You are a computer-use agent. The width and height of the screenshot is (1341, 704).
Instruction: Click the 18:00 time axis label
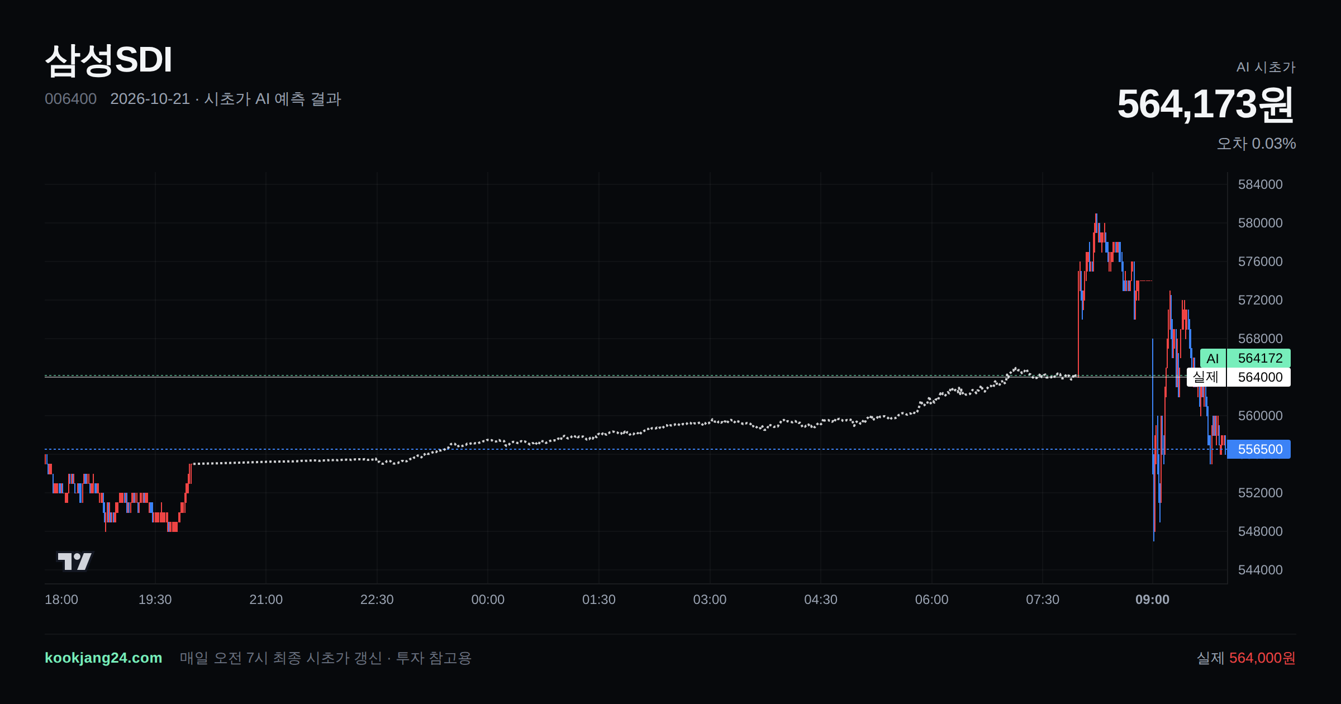[61, 600]
